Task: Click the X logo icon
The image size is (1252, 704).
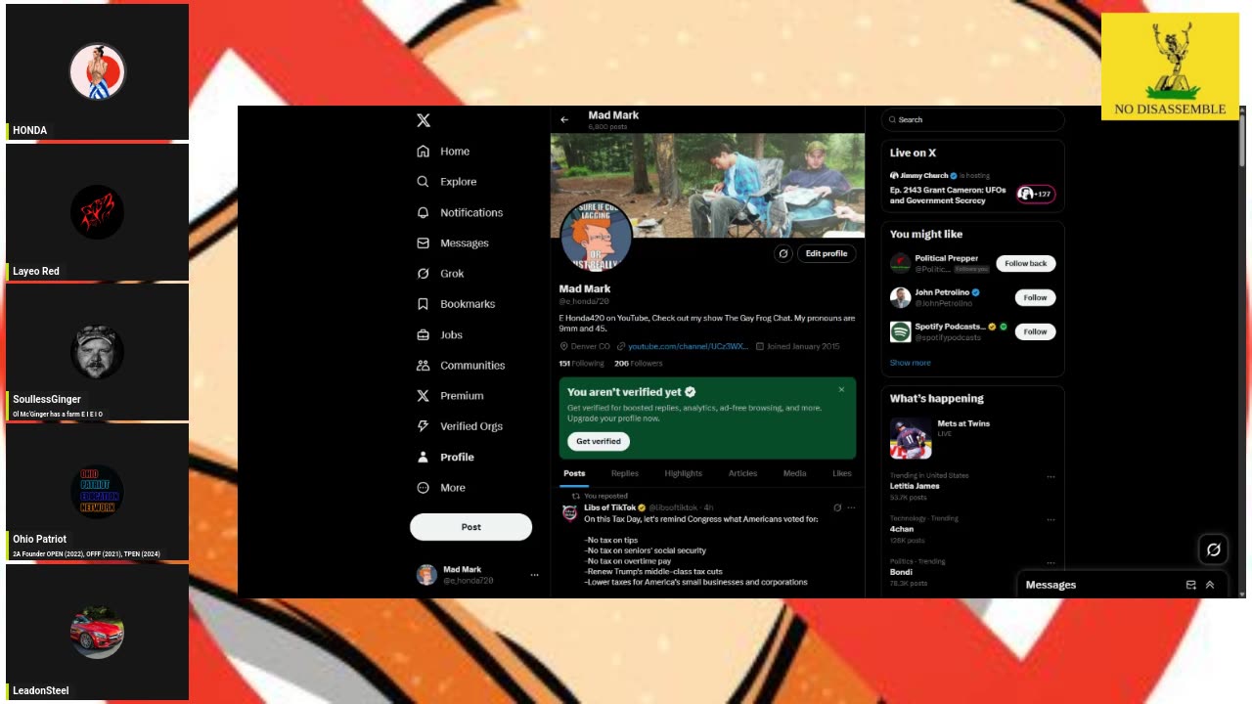Action: click(x=423, y=120)
